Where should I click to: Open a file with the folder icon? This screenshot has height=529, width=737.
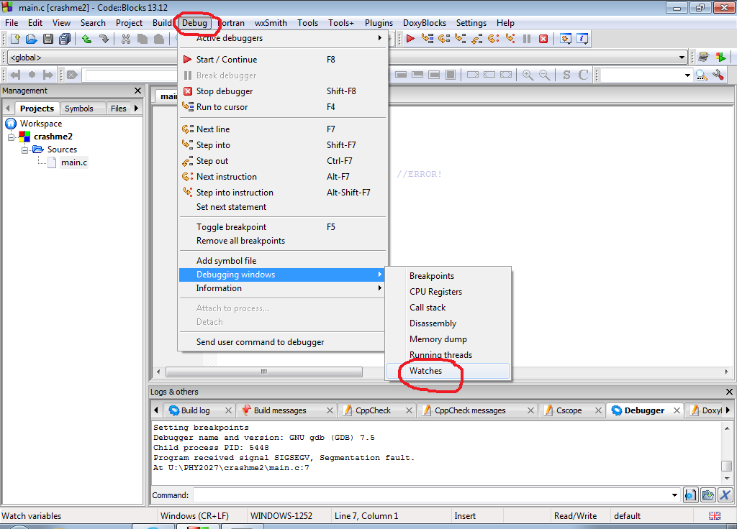pos(32,39)
